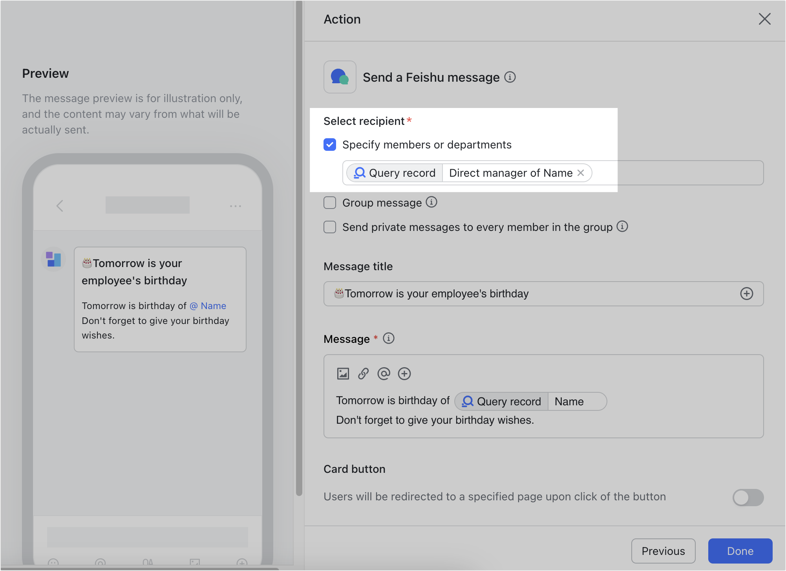Edit the Message title field

(x=543, y=294)
